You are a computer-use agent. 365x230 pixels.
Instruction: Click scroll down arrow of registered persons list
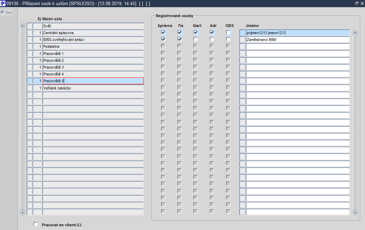[x=355, y=212]
